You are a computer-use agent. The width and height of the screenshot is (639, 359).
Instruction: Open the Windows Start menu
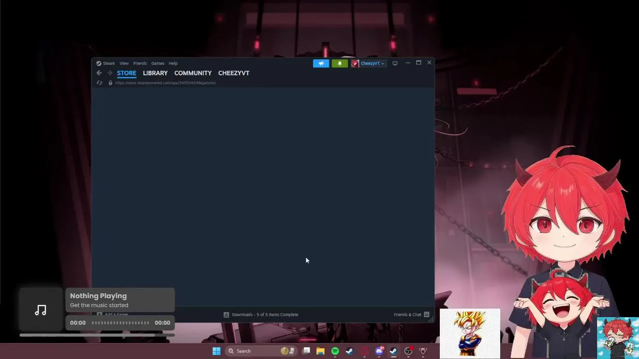point(216,351)
